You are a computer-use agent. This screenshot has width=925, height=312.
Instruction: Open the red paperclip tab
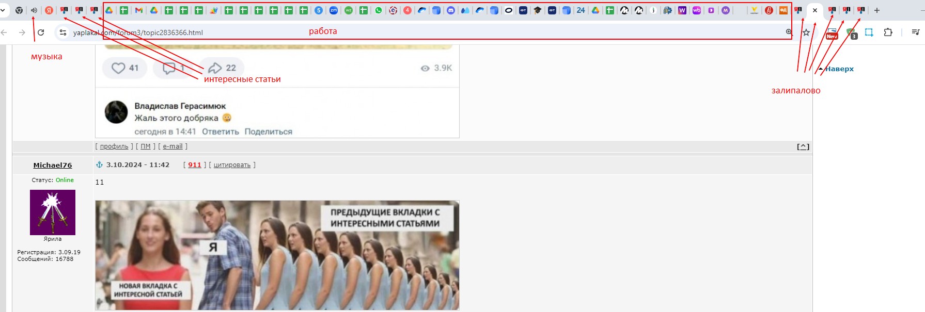click(x=769, y=10)
